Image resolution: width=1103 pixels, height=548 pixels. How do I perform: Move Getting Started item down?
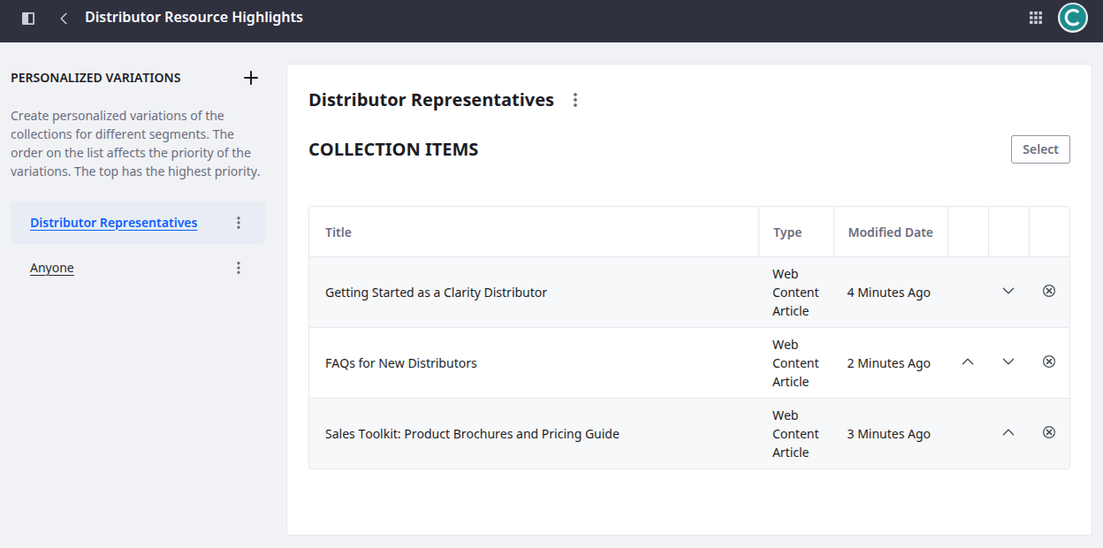1008,291
